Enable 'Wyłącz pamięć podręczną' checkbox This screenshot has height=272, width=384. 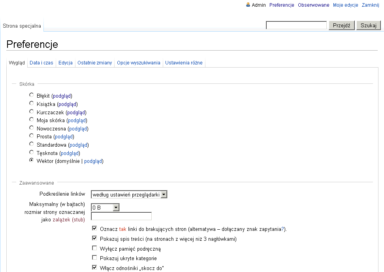[94, 248]
